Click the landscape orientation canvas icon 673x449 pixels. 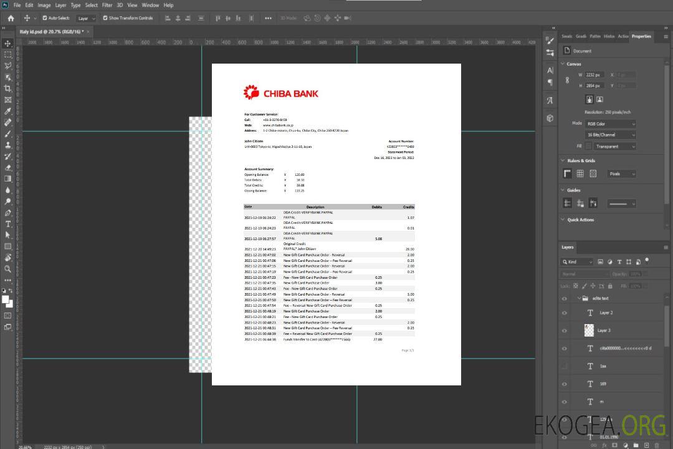click(599, 99)
